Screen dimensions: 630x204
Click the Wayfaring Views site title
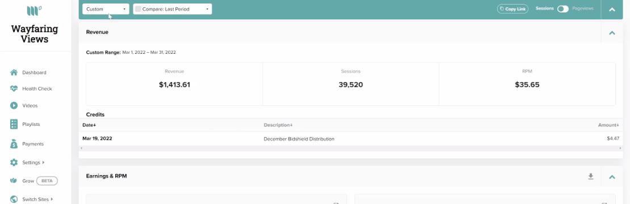(35, 34)
